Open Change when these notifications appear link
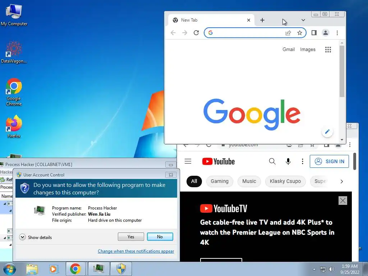The width and height of the screenshot is (368, 276). 135,251
